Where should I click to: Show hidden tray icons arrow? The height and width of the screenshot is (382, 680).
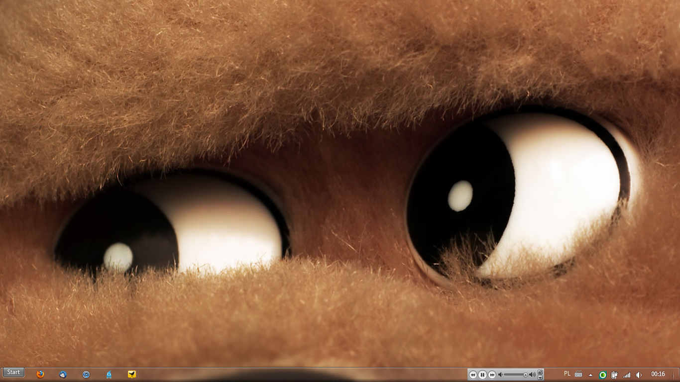click(x=590, y=375)
